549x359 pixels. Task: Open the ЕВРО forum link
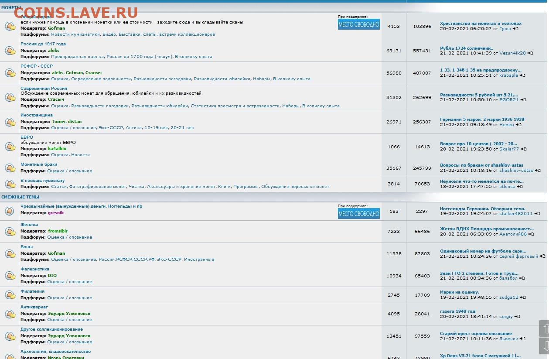tap(27, 137)
